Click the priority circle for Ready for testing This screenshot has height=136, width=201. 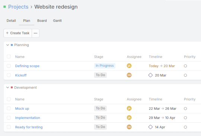click(x=185, y=127)
